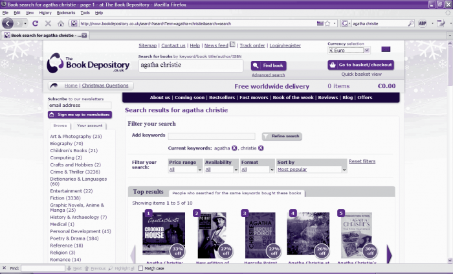Open the Bookmarks menu
Viewport: 453px width, 274px height.
[x=66, y=13]
